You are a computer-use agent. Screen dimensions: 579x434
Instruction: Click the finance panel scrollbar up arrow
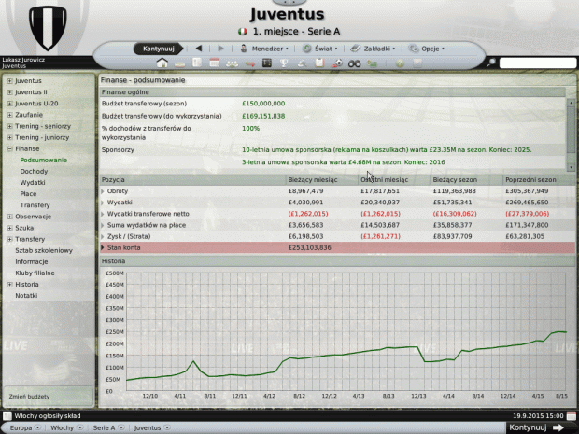(571, 103)
